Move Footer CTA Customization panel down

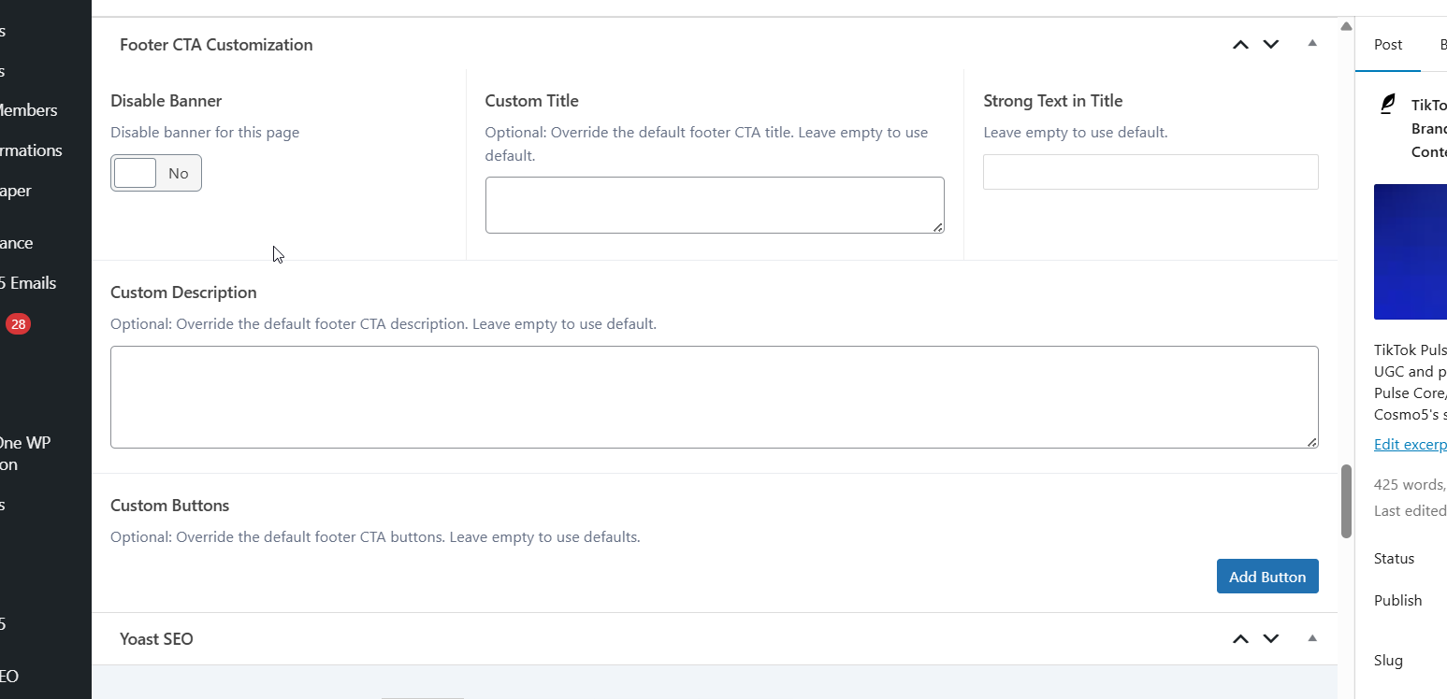[x=1271, y=45]
